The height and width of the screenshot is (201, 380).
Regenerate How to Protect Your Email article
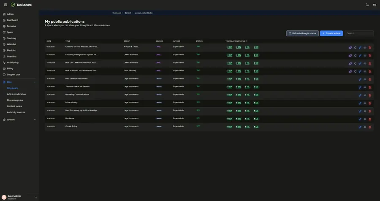click(355, 71)
